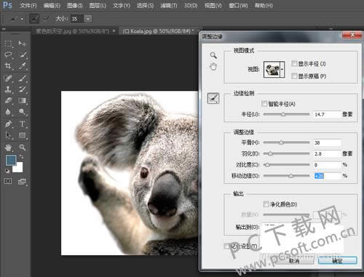Select the Rectangle shape tool
The height and width of the screenshot is (277, 364).
(x=23, y=135)
